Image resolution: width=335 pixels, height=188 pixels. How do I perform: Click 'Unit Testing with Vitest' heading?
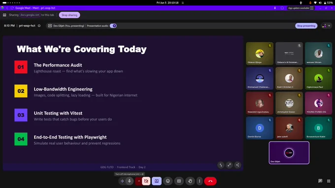[58, 113]
